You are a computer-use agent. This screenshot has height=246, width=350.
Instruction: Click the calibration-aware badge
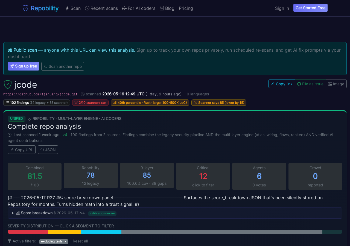[102, 213]
